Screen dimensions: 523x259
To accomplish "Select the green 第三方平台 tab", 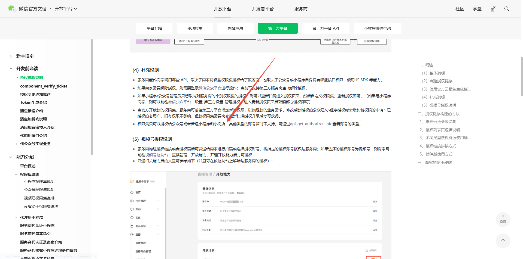I will pyautogui.click(x=278, y=28).
